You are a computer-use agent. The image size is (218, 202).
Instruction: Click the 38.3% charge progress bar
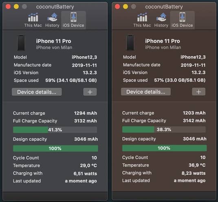[164, 130]
